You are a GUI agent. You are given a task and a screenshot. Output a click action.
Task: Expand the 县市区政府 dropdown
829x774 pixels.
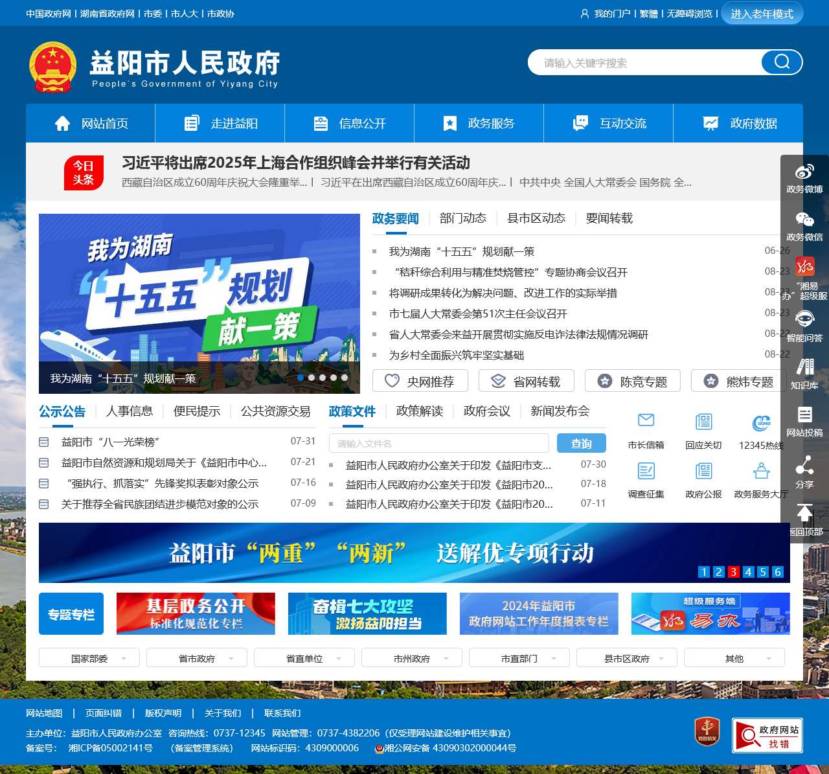(626, 657)
